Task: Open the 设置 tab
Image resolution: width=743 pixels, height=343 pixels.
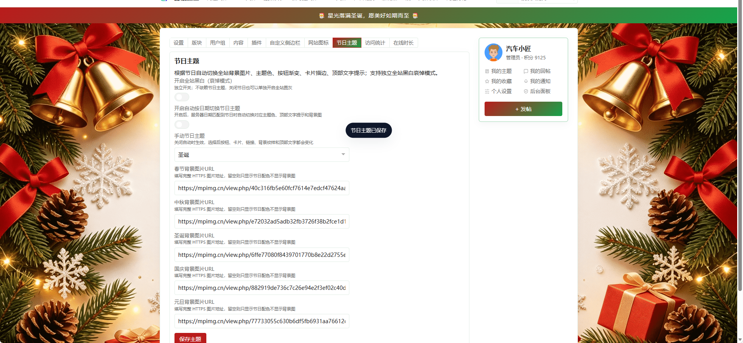Action: pos(179,43)
